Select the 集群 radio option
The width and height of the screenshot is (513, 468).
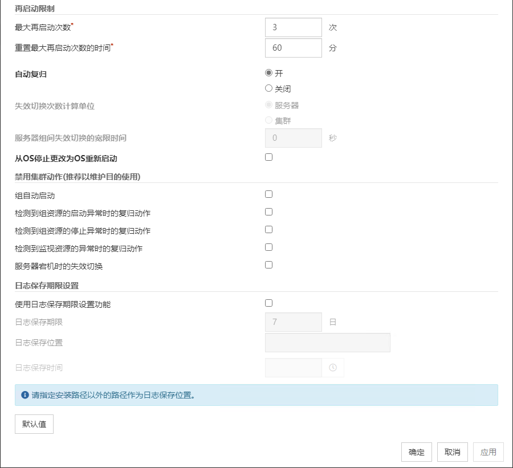(269, 120)
